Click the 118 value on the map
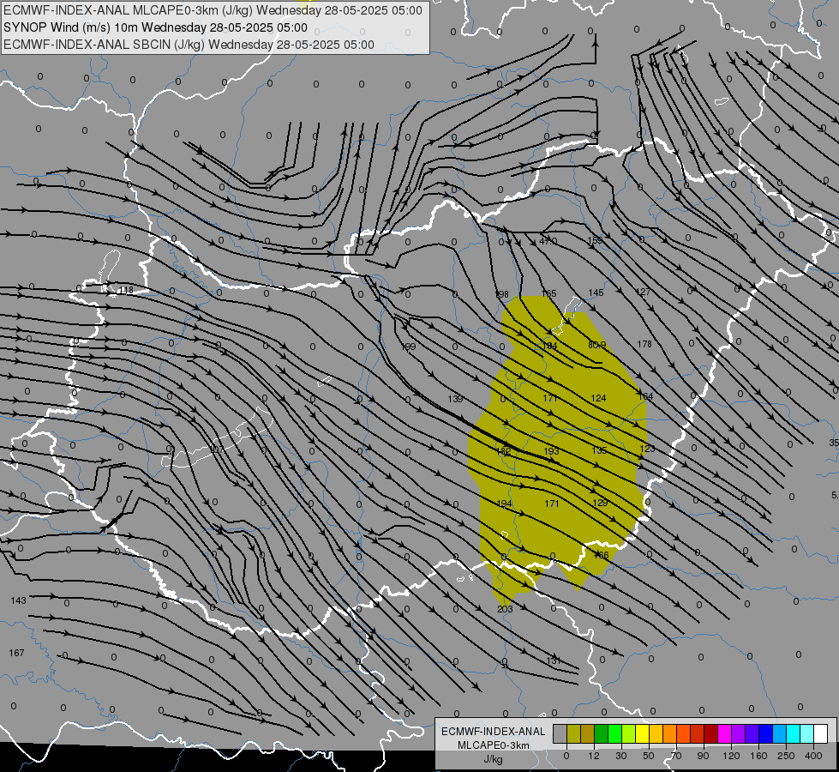The width and height of the screenshot is (839, 772). pos(126,291)
